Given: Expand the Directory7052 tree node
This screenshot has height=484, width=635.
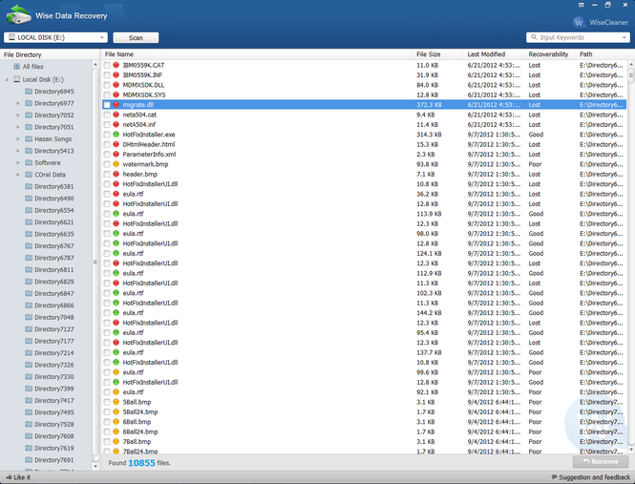Looking at the screenshot, I should coord(18,115).
